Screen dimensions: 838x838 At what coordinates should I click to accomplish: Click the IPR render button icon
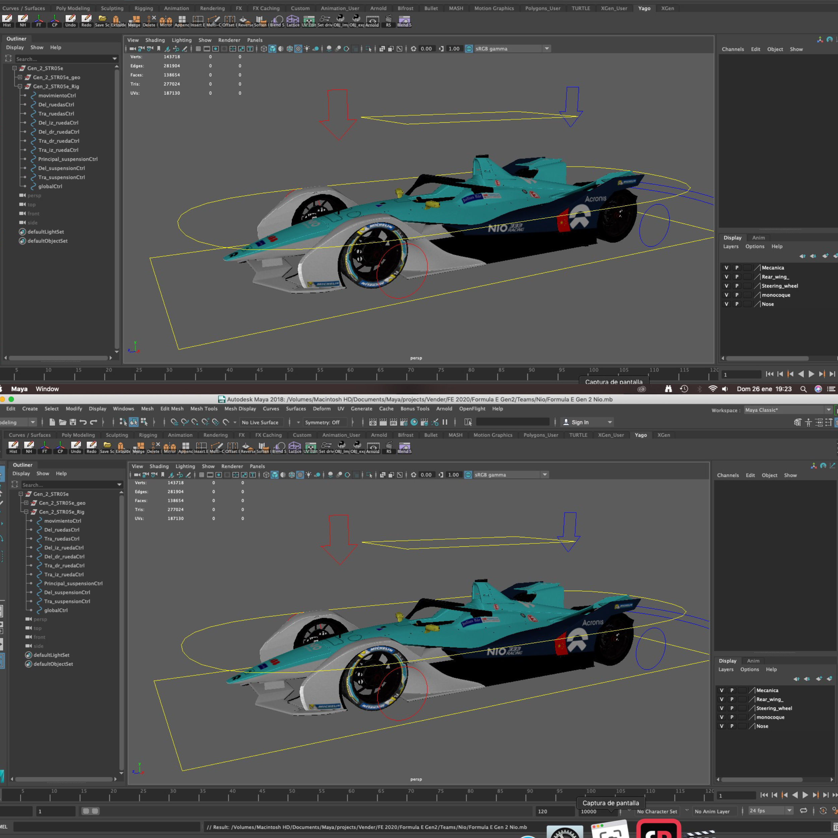(394, 422)
